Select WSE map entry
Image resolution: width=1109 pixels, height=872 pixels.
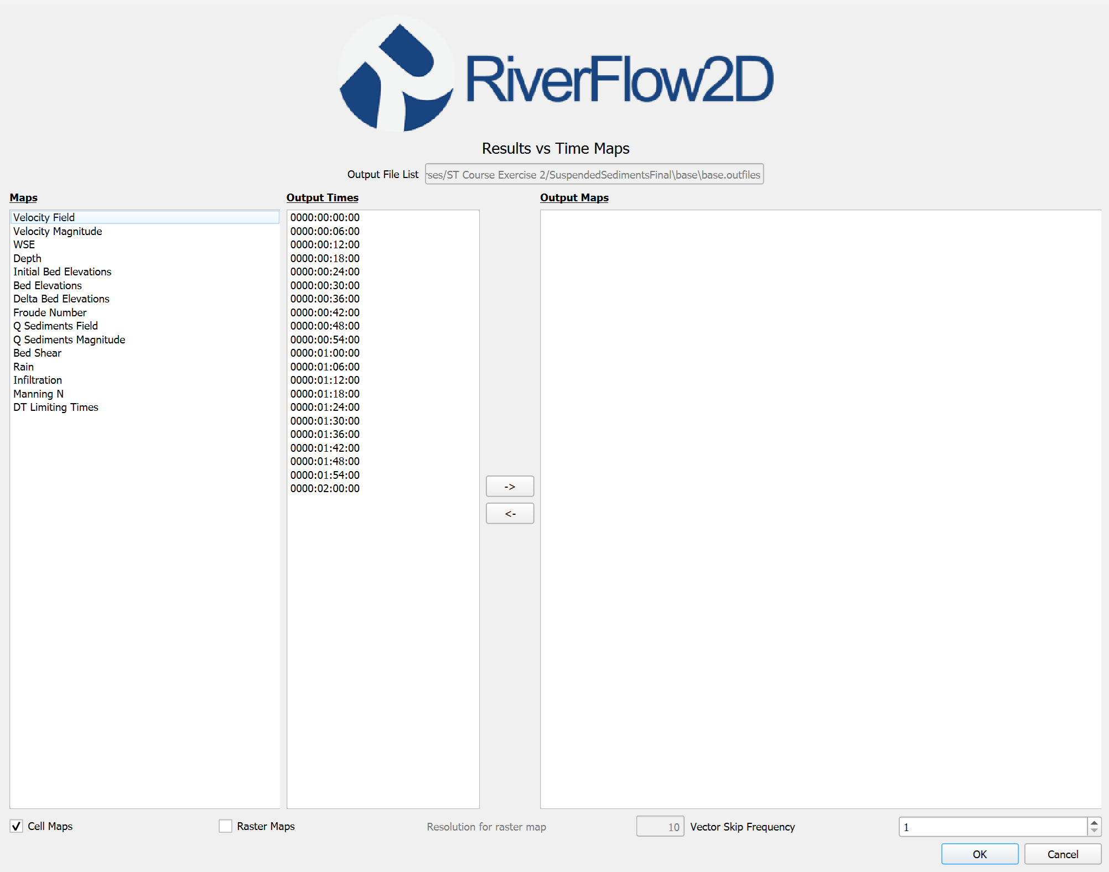(x=24, y=244)
